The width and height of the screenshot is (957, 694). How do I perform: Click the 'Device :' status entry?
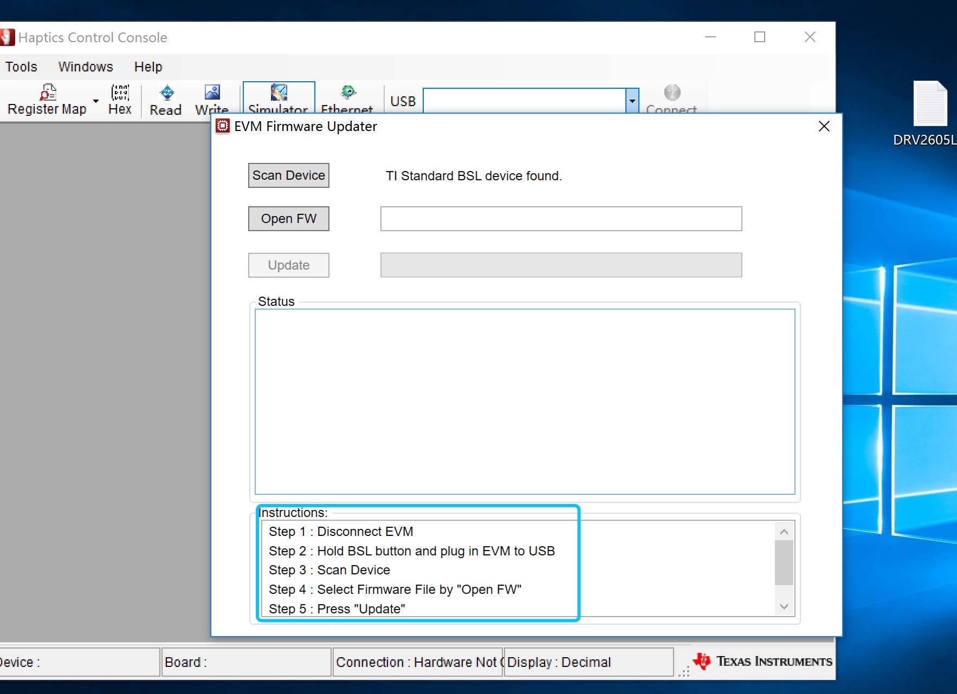79,662
